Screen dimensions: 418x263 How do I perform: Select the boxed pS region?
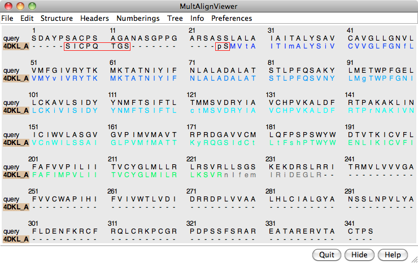[223, 46]
